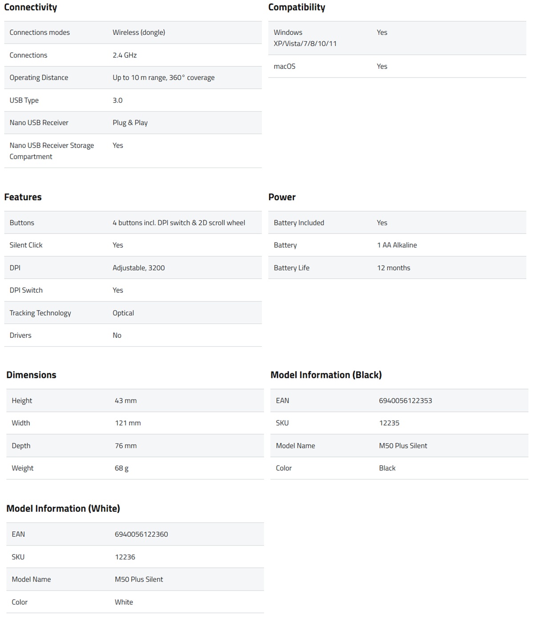Click the SKU value 12236
This screenshot has width=534, height=620.
click(x=125, y=557)
